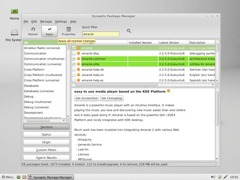Click the Get Changelog button
240x180 pixels.
(112, 98)
